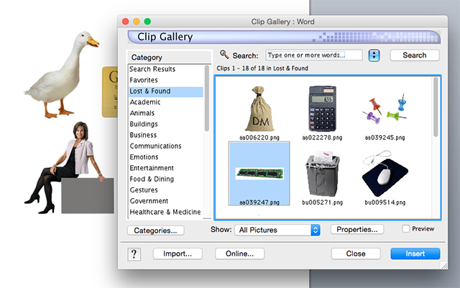Choose the Lost & Found category
460x288 pixels.
pyautogui.click(x=166, y=91)
